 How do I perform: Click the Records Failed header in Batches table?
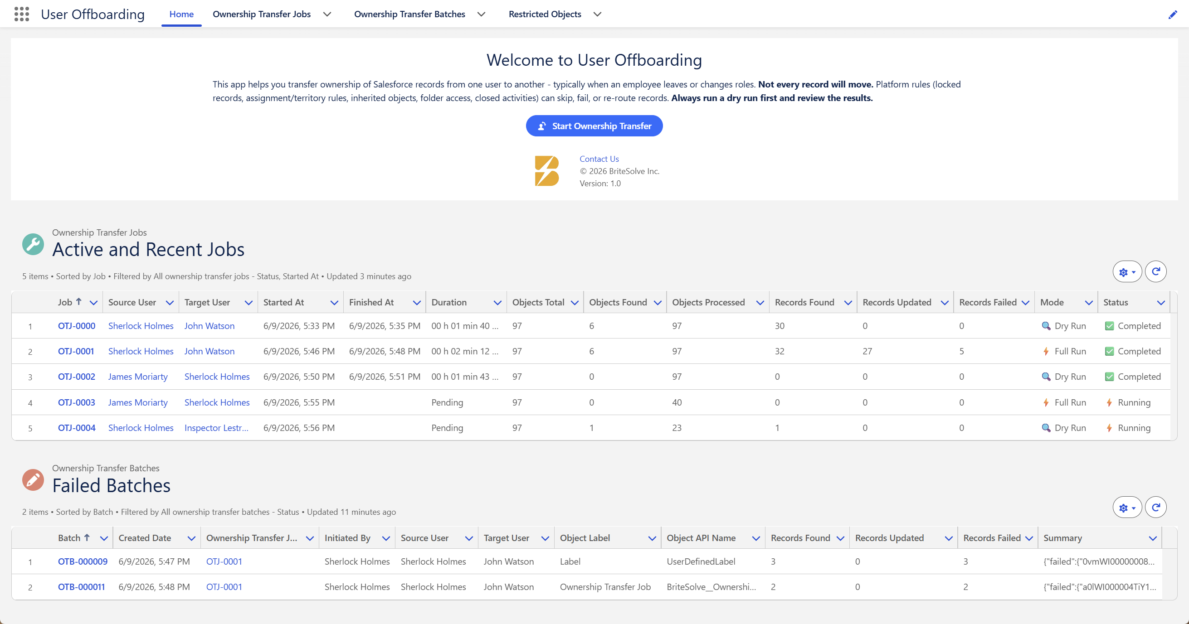point(992,538)
